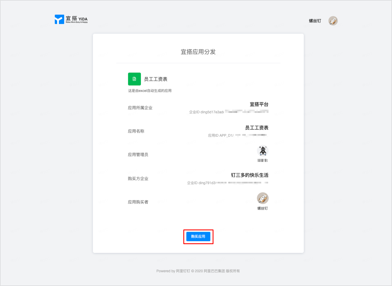Select the description 这是由excel自动生成的应用
The width and height of the screenshot is (392, 286).
[150, 91]
